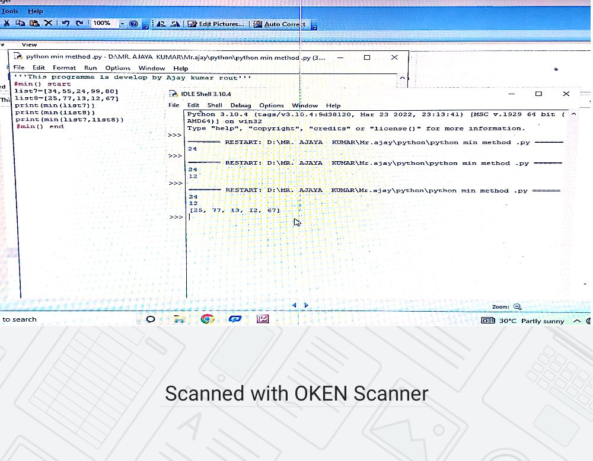Click the next picture right arrow
This screenshot has width=593, height=461.
(306, 305)
